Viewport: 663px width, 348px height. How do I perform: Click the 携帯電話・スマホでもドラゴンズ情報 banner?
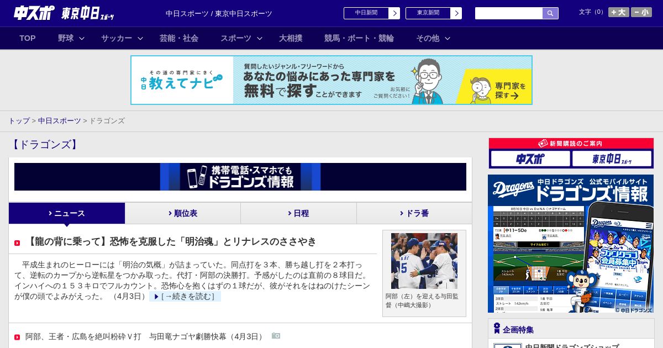click(240, 177)
